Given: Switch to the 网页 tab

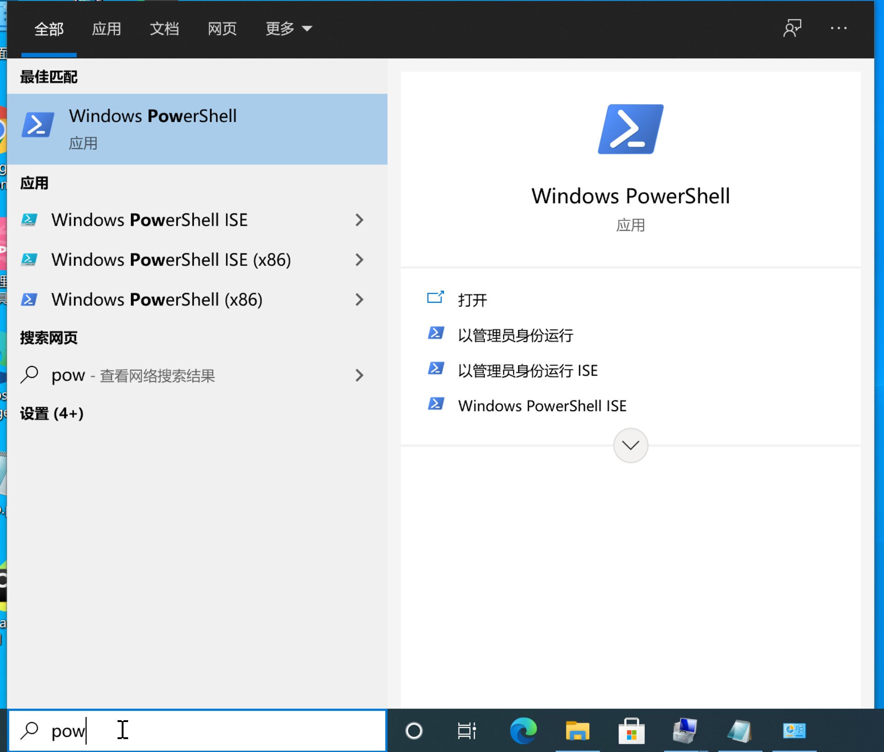Looking at the screenshot, I should 222,29.
